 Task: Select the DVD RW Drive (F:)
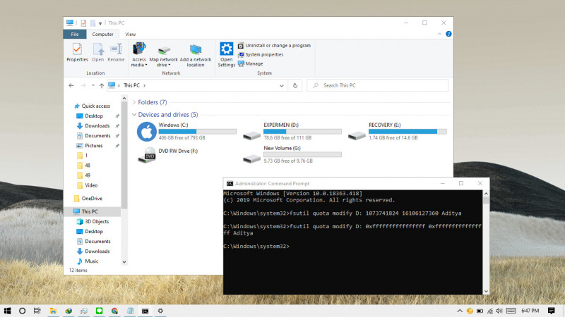coord(168,155)
